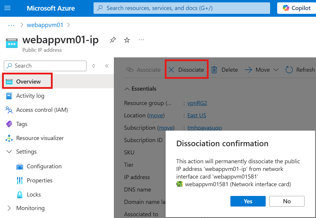The height and width of the screenshot is (218, 316).
Task: Click the search magnifier icon in top bar
Action: (x=100, y=8)
